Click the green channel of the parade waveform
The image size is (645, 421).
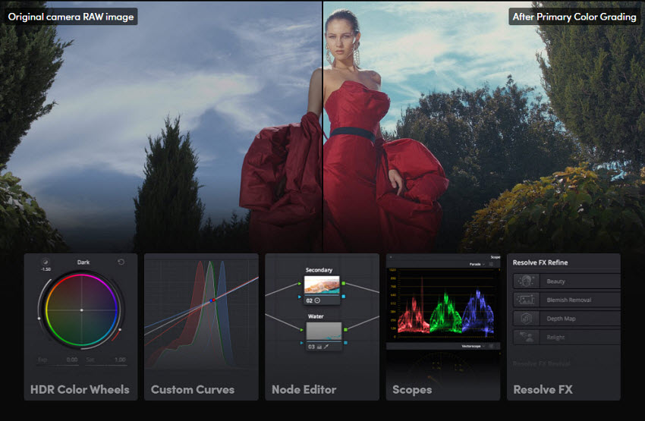446,313
